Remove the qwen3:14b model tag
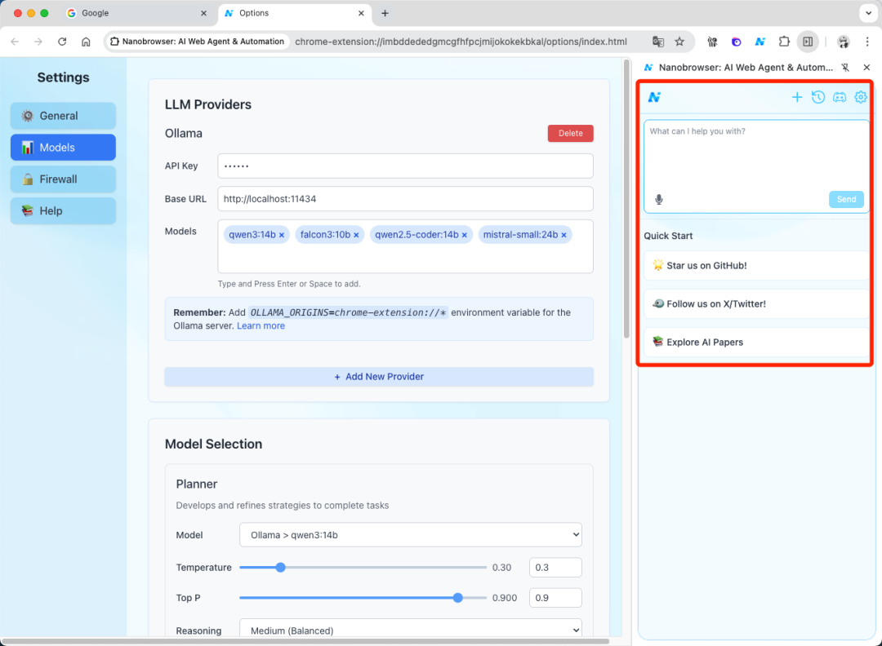Viewport: 882px width, 646px height. click(x=281, y=235)
